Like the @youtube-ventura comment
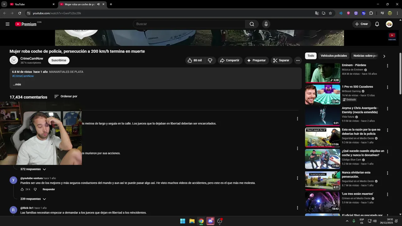Viewport: 402px width, 226px height. [x=22, y=189]
